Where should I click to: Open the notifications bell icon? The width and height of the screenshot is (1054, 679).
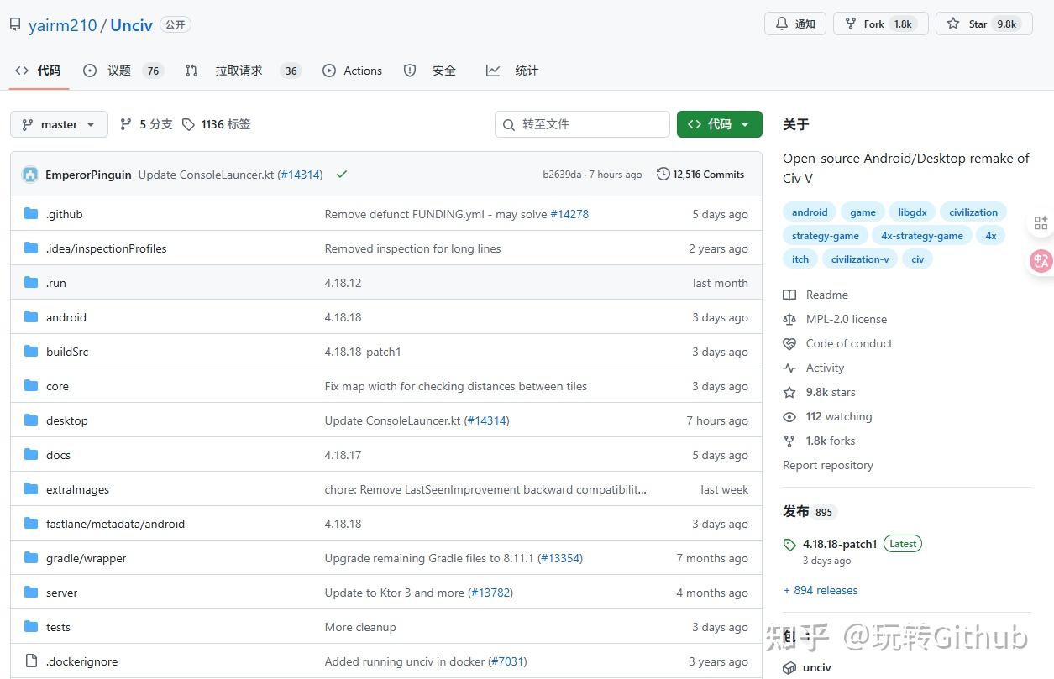click(x=781, y=24)
